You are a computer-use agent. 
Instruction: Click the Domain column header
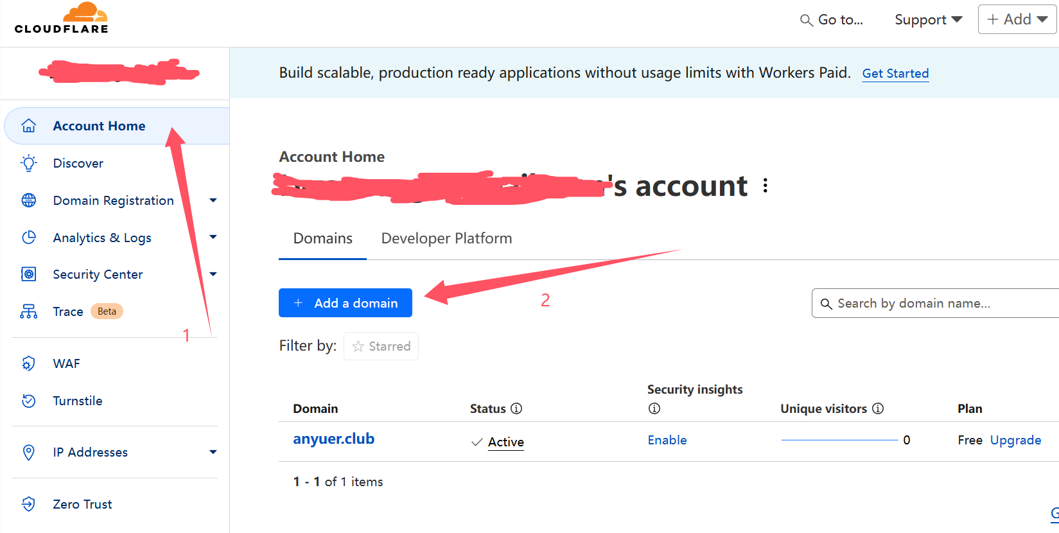click(x=315, y=408)
